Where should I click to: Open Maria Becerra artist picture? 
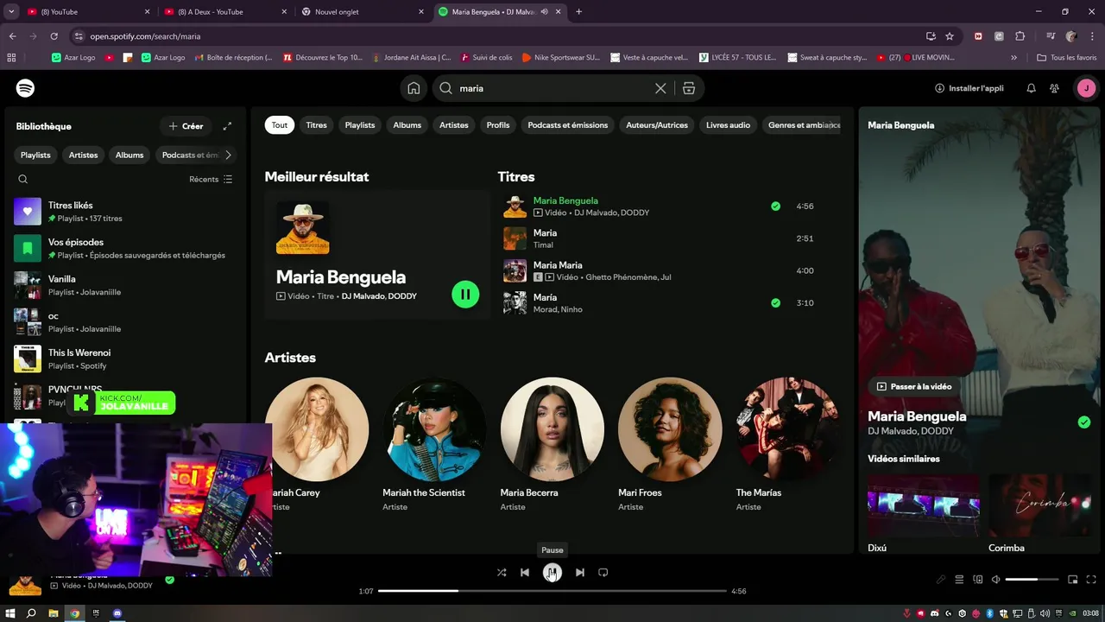pos(552,429)
